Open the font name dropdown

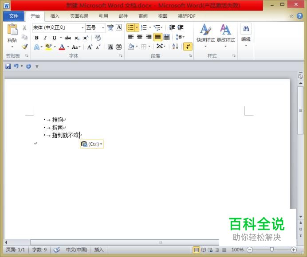(x=83, y=27)
